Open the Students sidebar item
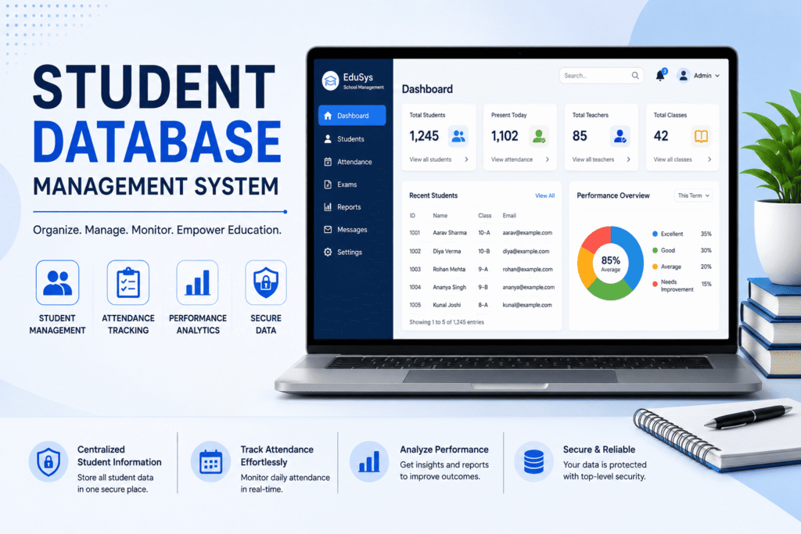The image size is (801, 534). coord(352,139)
